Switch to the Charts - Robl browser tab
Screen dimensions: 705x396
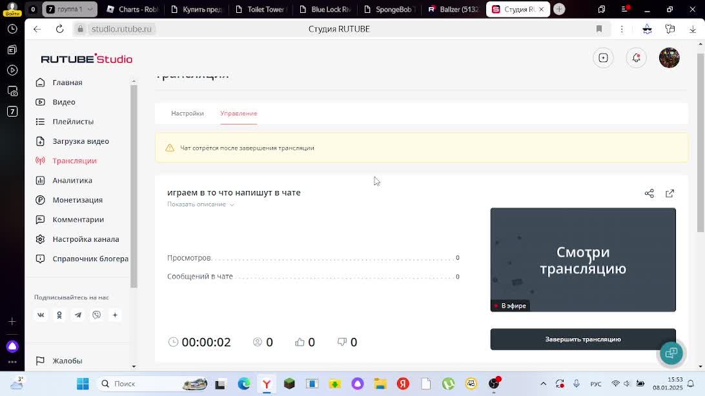click(132, 10)
